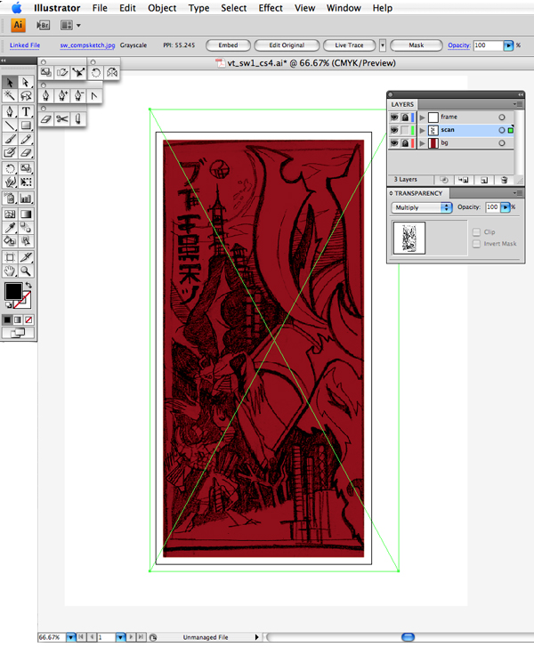Hide the scan layer eye icon
Image resolution: width=534 pixels, height=647 pixels.
point(394,130)
